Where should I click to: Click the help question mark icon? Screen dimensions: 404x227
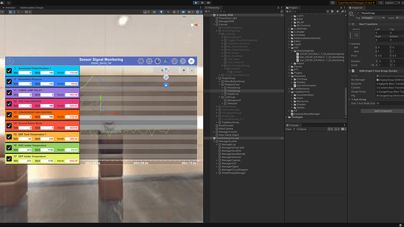[183, 61]
